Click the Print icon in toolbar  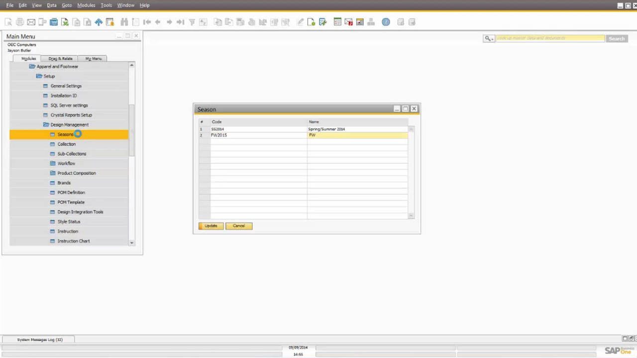tap(20, 22)
